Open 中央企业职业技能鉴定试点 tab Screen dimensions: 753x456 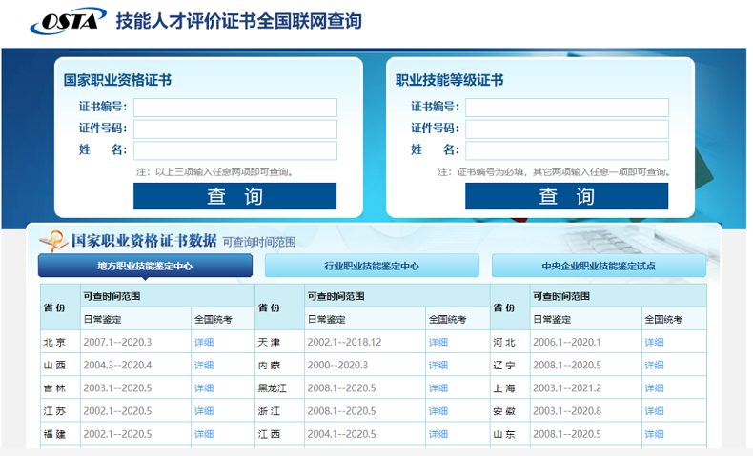pyautogui.click(x=599, y=266)
